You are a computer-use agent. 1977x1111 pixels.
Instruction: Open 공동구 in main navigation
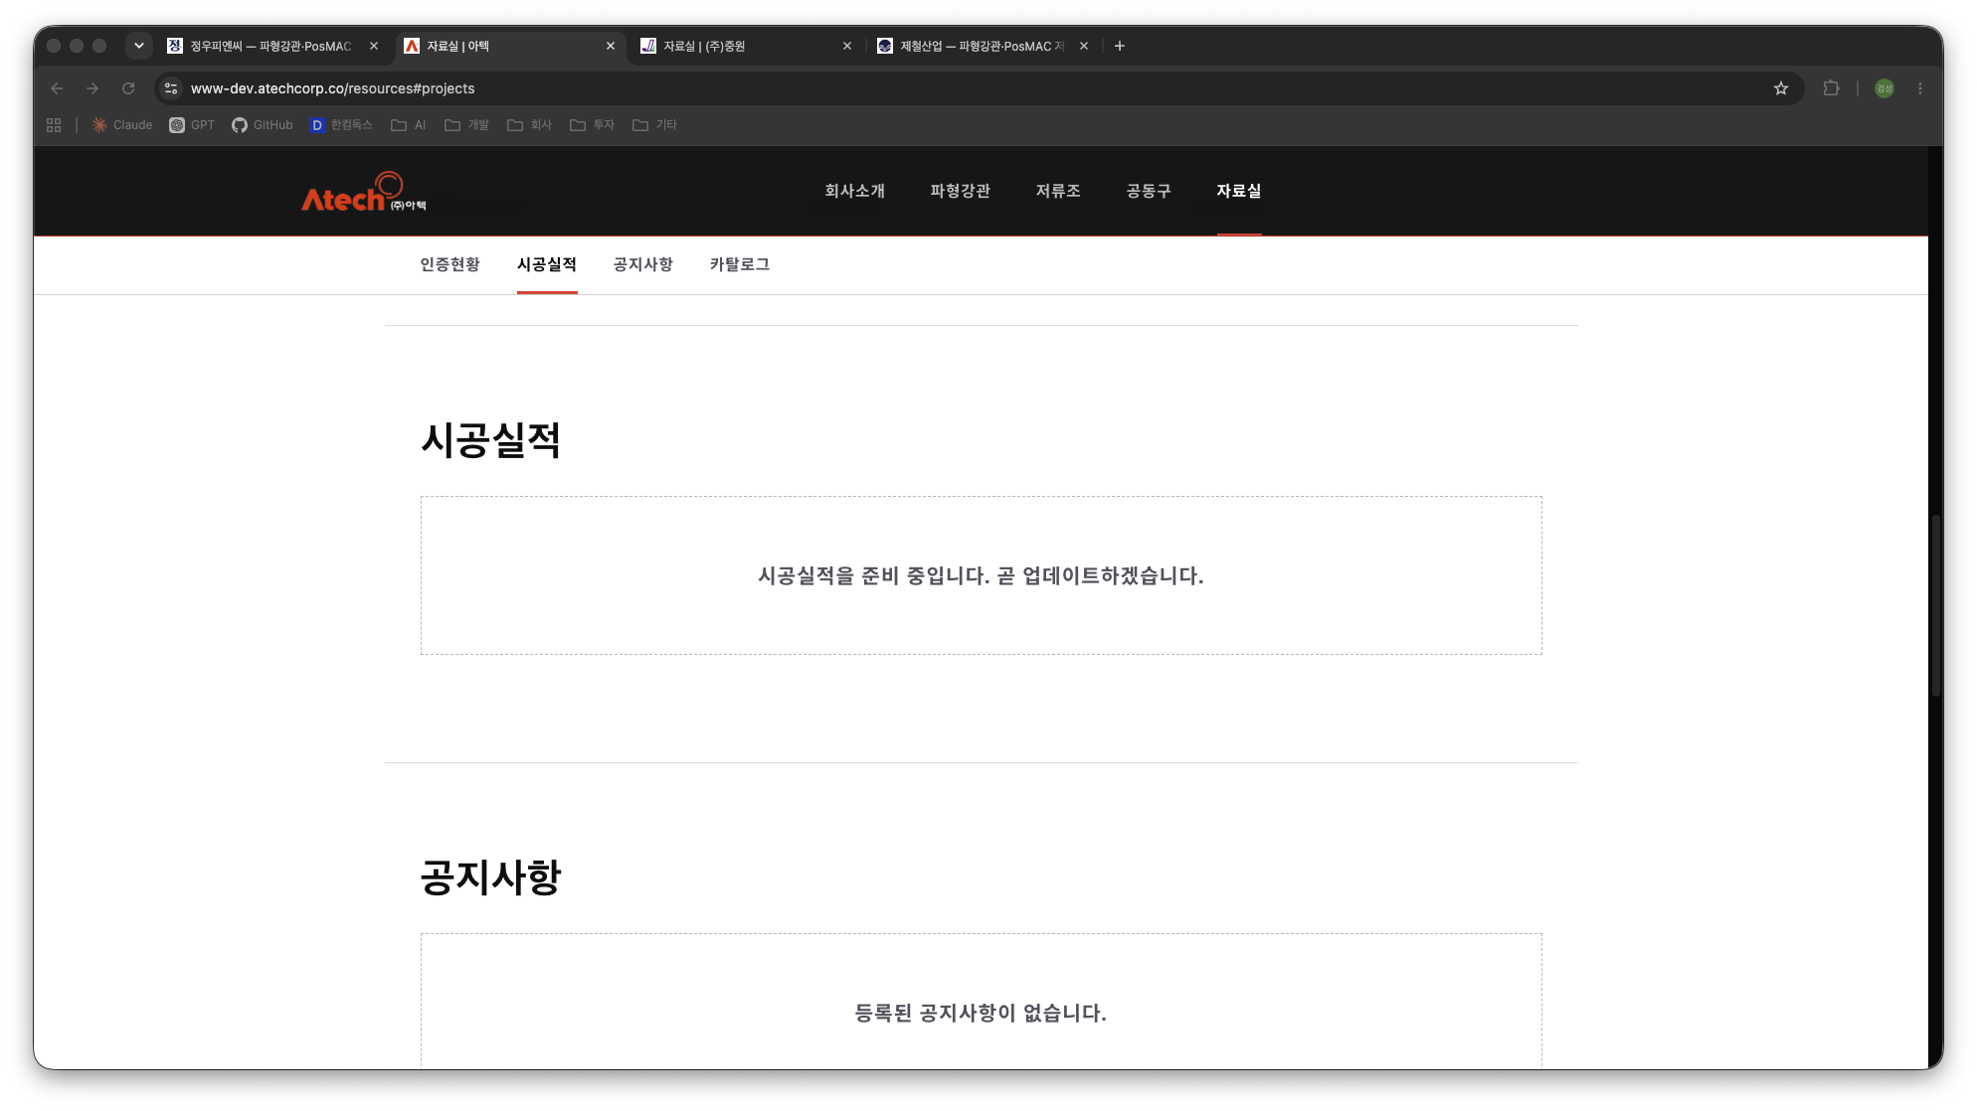(1149, 191)
